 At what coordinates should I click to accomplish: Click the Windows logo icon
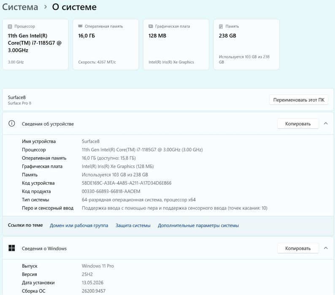(11, 248)
